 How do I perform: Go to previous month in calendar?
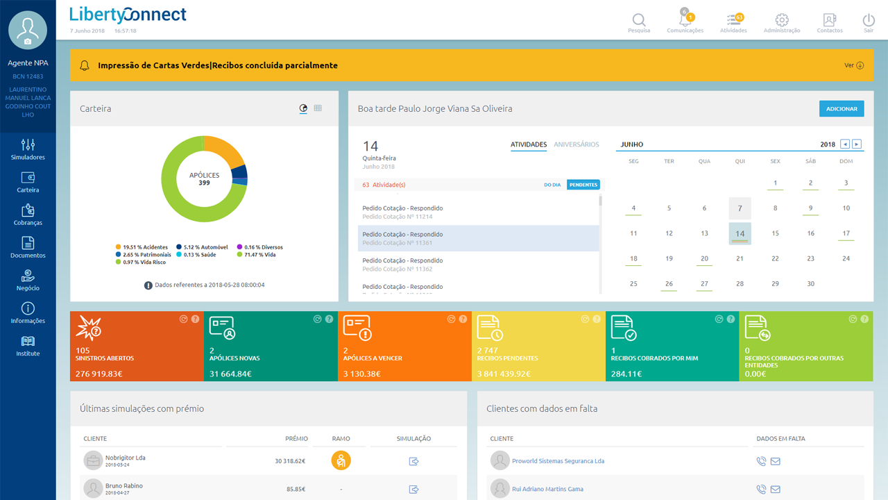pos(844,144)
